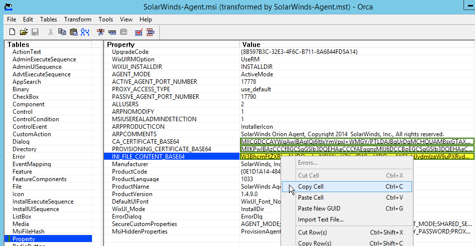Screen dimensions: 475x246
Task: Open the Edit menu
Action: (28, 19)
